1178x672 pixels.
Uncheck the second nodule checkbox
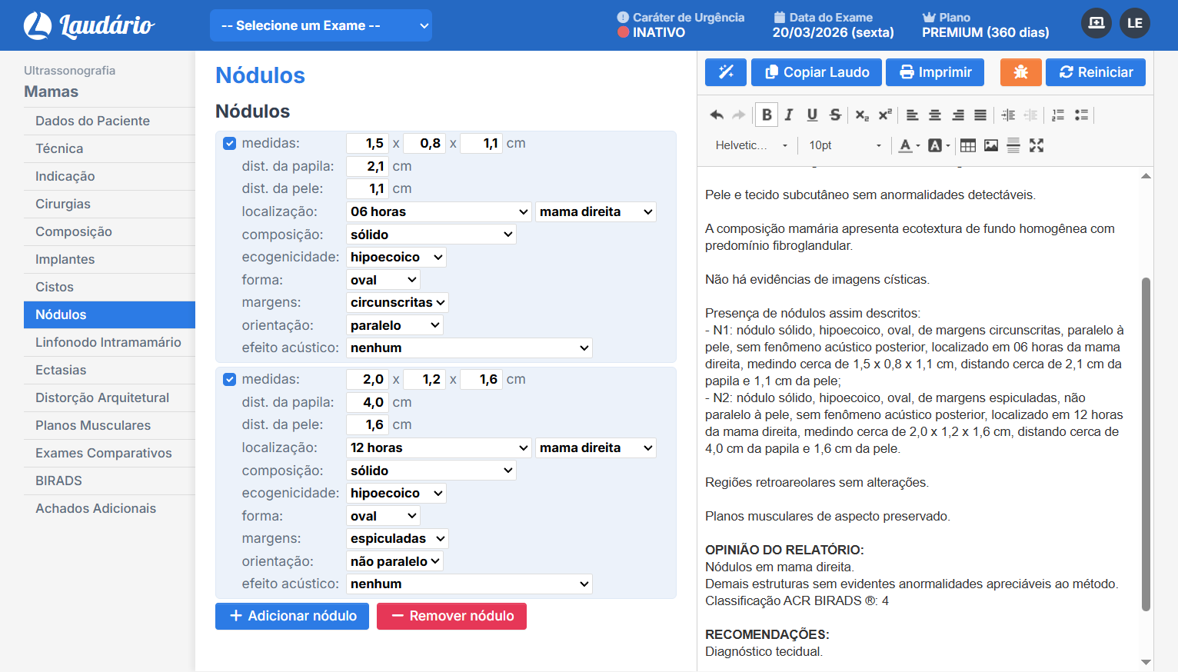tap(229, 380)
